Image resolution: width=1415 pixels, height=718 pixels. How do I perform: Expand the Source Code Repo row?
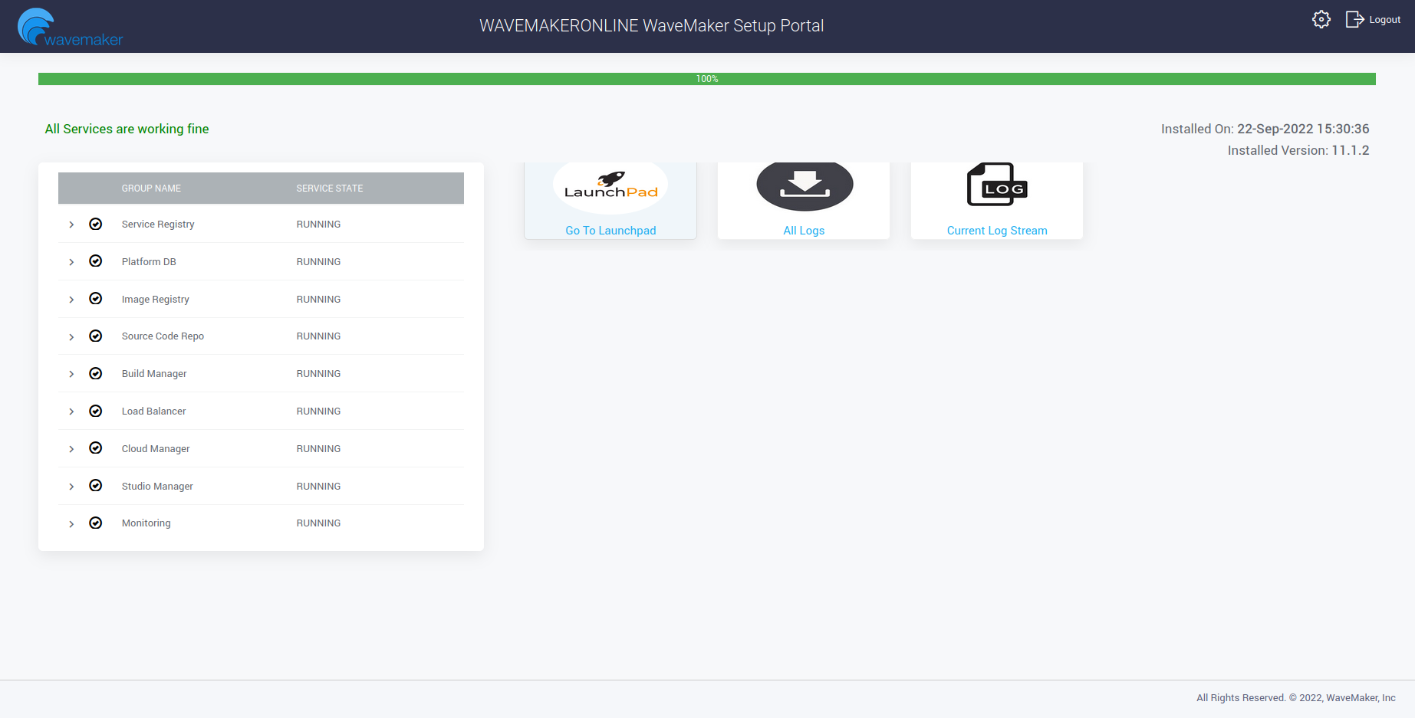(71, 337)
